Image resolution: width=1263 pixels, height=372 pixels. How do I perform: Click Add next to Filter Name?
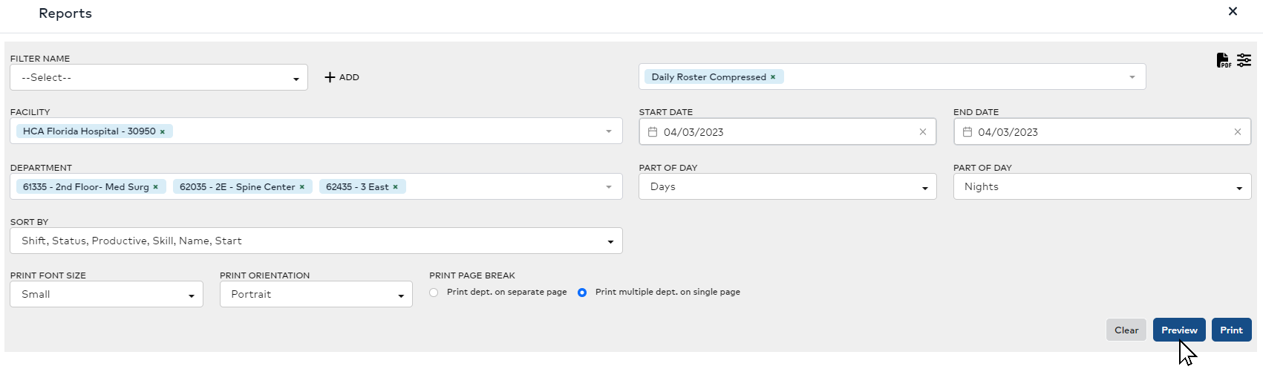coord(342,77)
